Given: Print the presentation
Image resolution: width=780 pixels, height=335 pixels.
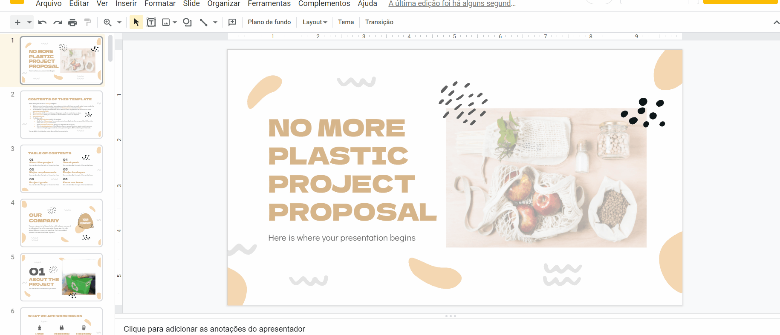Looking at the screenshot, I should pyautogui.click(x=72, y=22).
